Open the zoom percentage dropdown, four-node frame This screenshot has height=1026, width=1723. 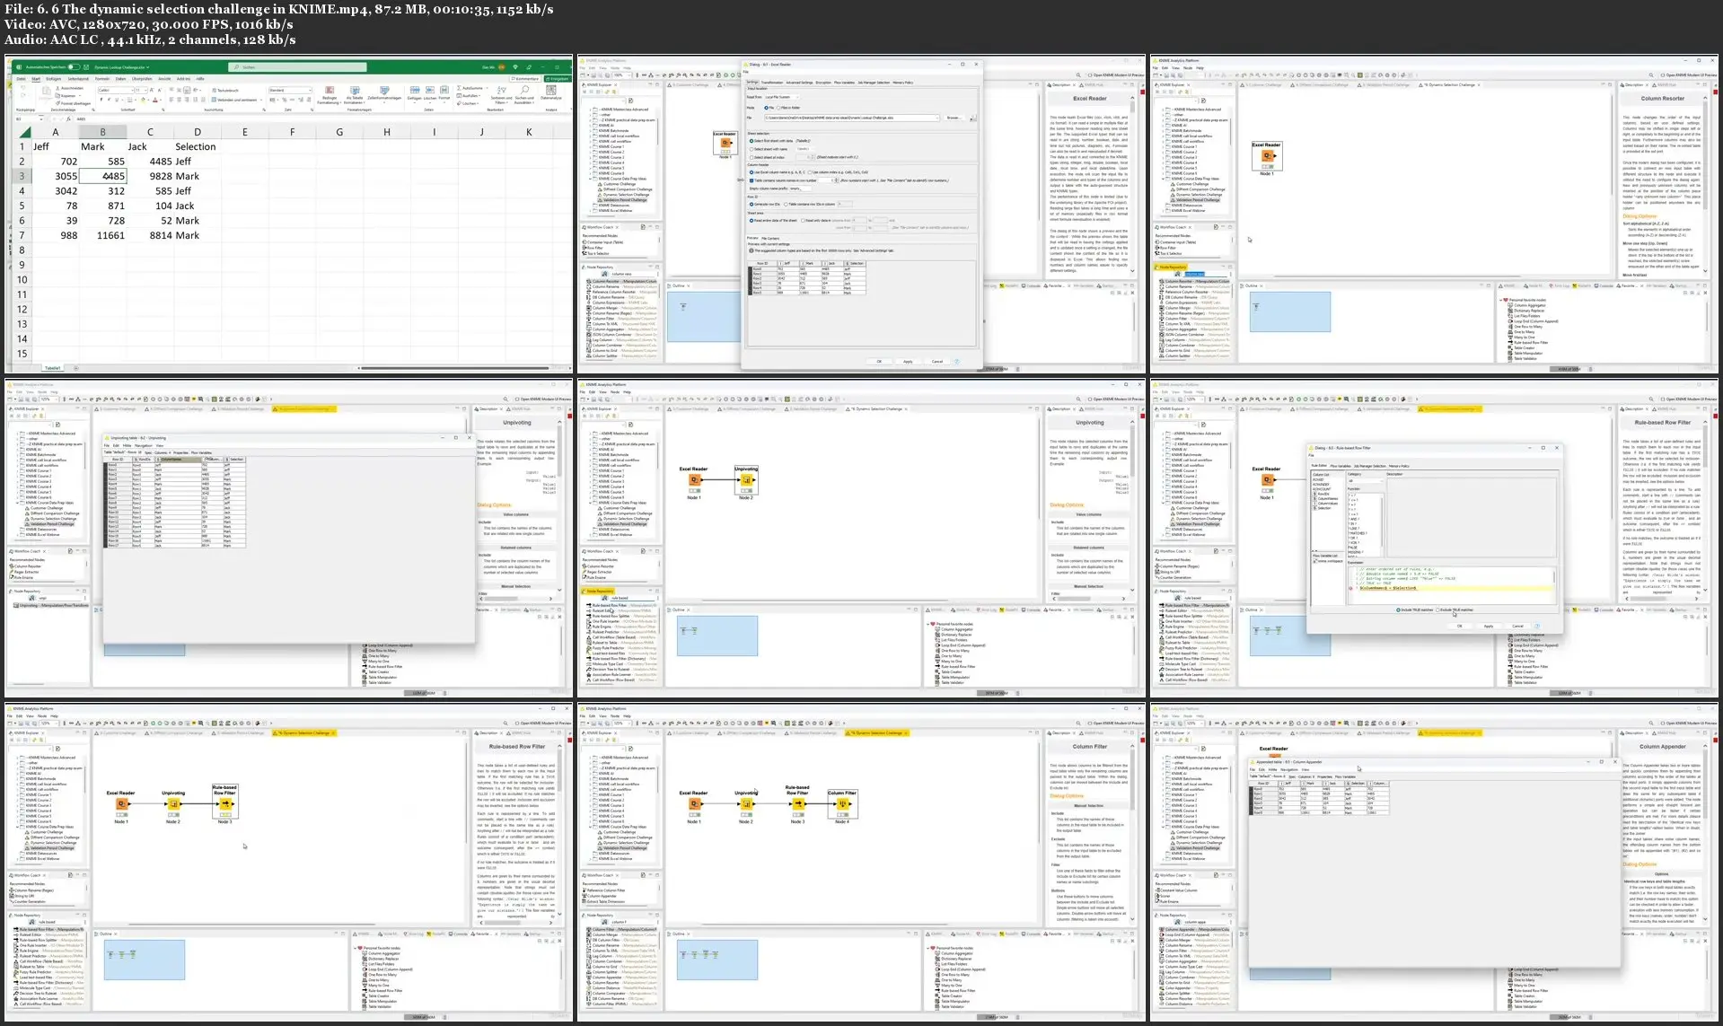[x=629, y=723]
